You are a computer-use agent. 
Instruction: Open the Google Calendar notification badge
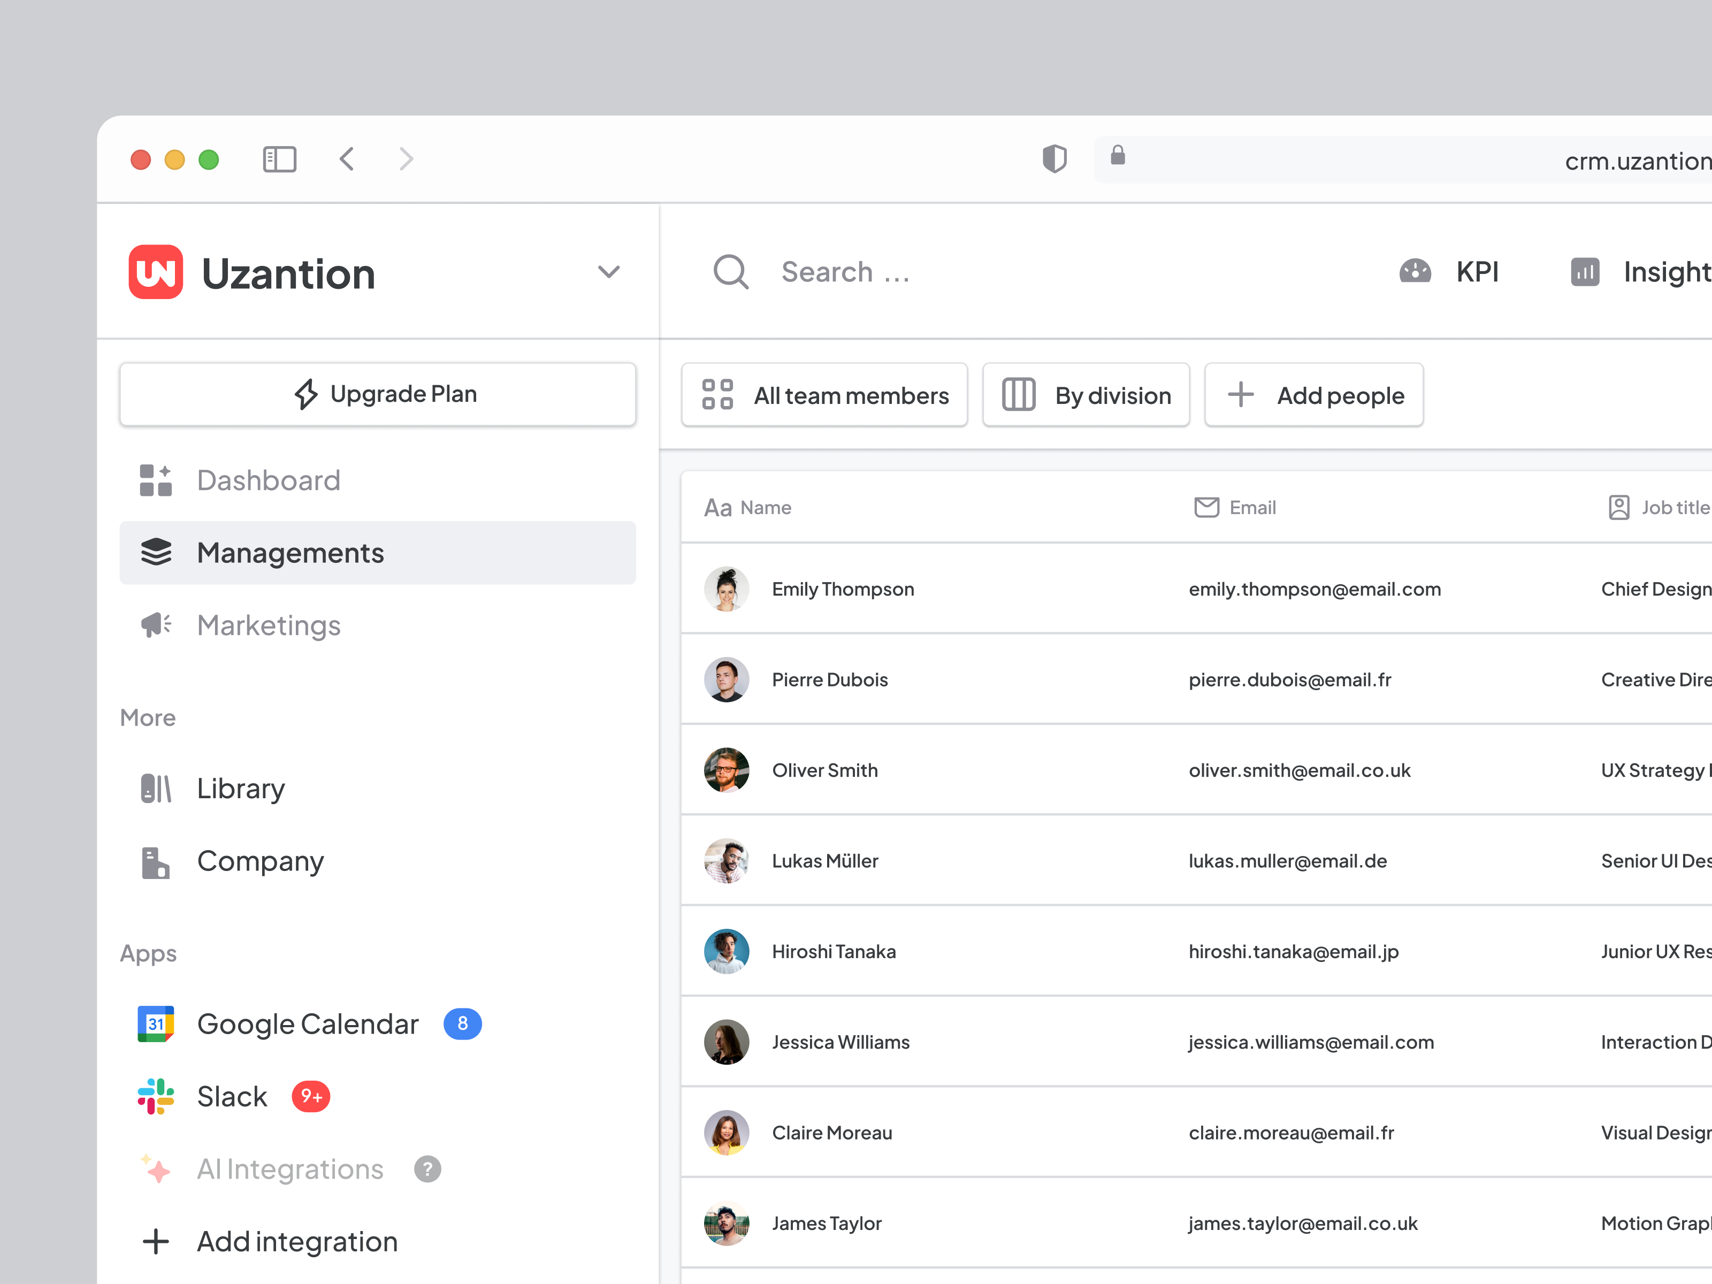pos(462,1023)
